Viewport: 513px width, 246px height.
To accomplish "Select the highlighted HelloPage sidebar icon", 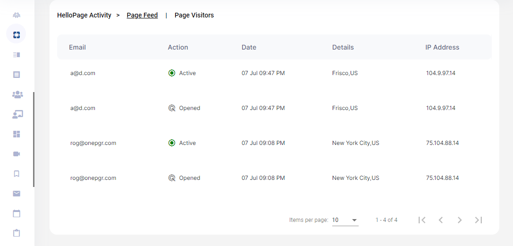I will coord(17,34).
